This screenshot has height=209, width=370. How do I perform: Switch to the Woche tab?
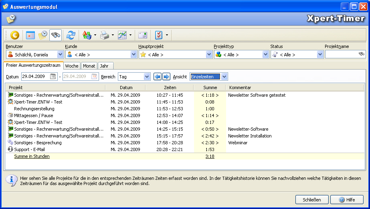coord(72,66)
